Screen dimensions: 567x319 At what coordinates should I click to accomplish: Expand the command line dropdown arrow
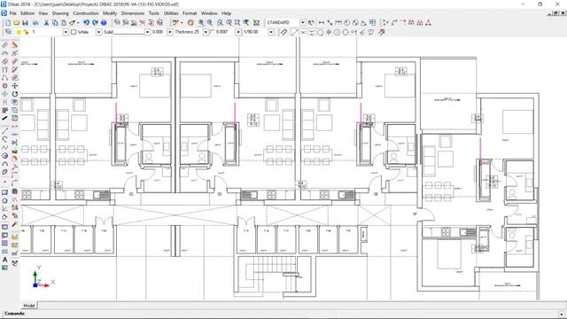[x=562, y=314]
